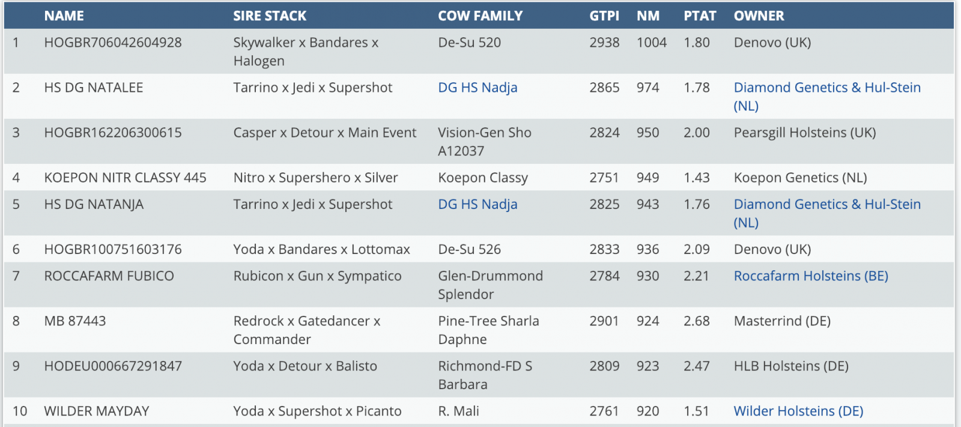This screenshot has width=961, height=427.
Task: Click the KOEPON NITR CLASSY 445 name
Action: pyautogui.click(x=125, y=178)
